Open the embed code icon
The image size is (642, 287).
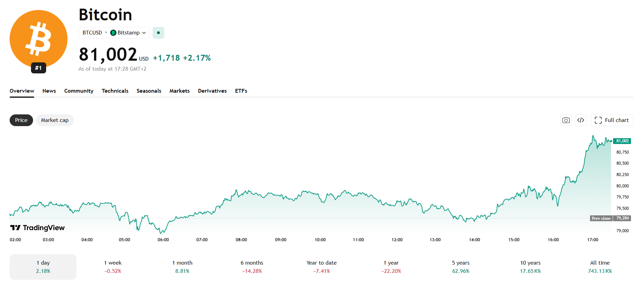point(581,120)
